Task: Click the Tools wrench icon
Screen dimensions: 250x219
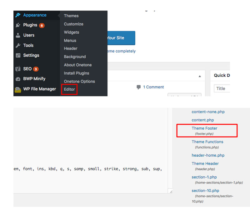Action: (18, 45)
